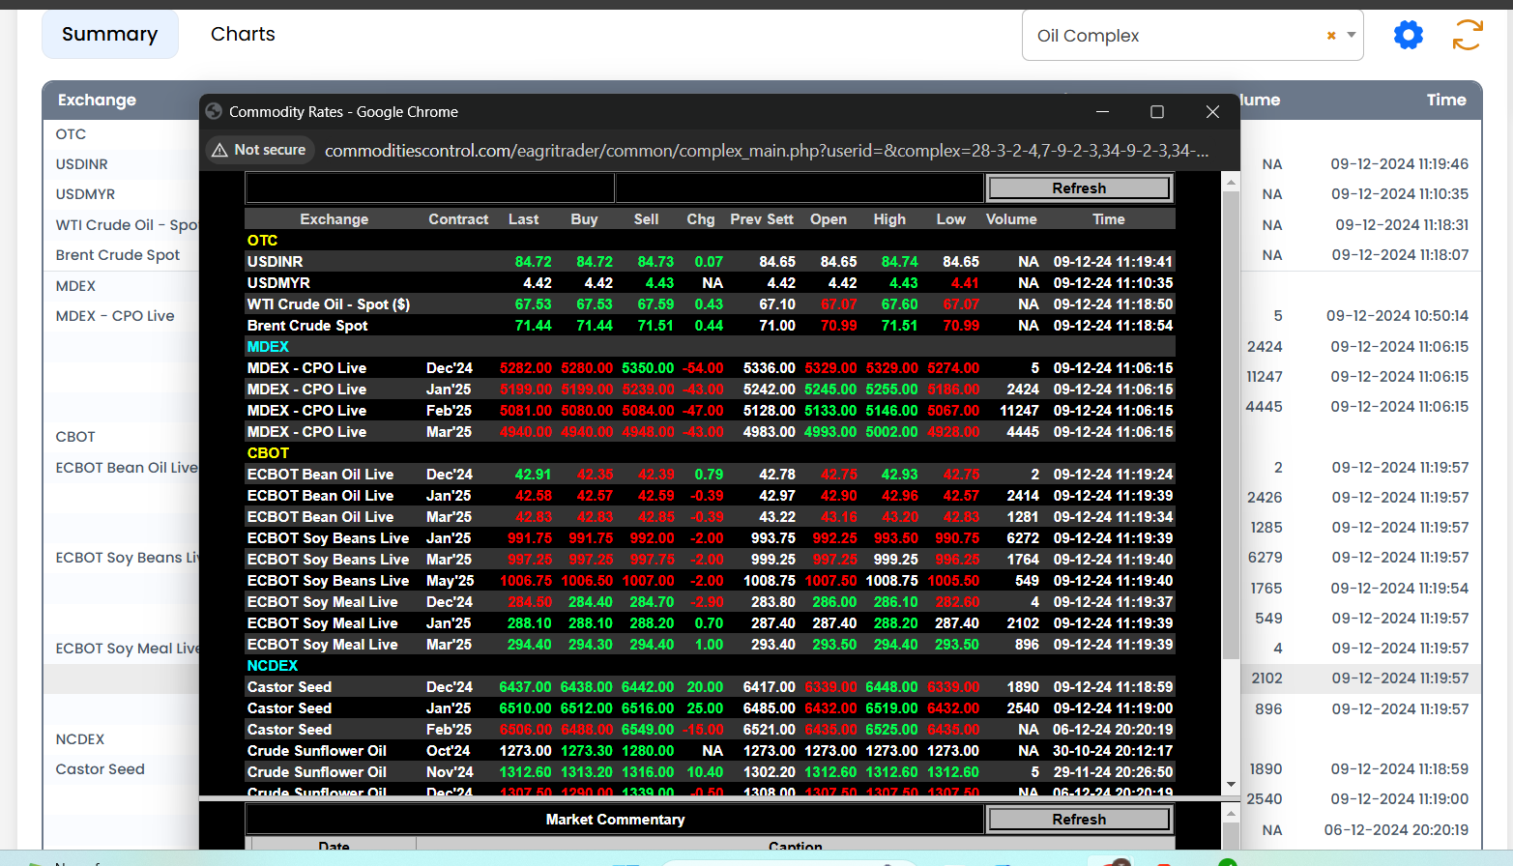Click the orange refresh arrows icon
Screen dimensions: 1513x866
click(1468, 35)
